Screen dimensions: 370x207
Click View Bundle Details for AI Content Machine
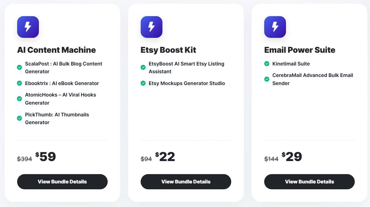click(62, 182)
